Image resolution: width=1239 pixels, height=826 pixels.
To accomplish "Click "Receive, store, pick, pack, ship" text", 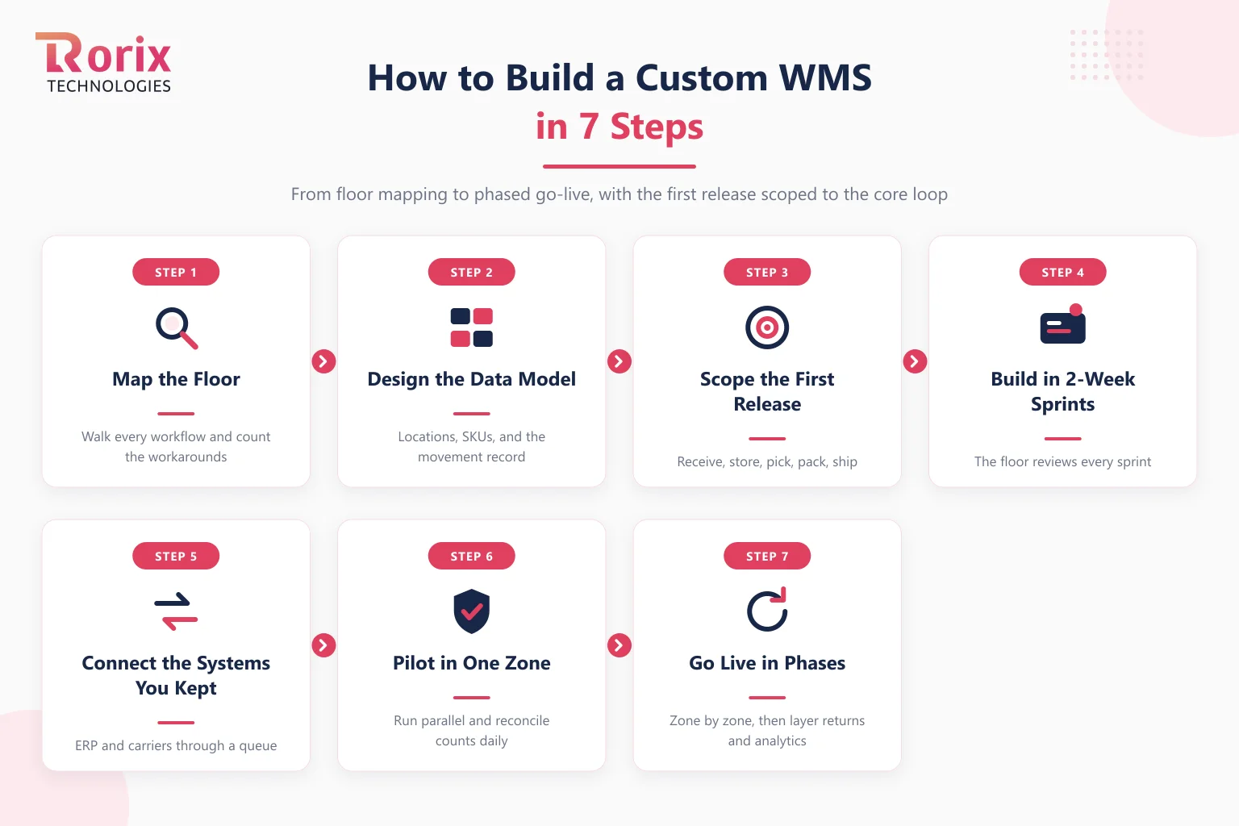I will (767, 461).
